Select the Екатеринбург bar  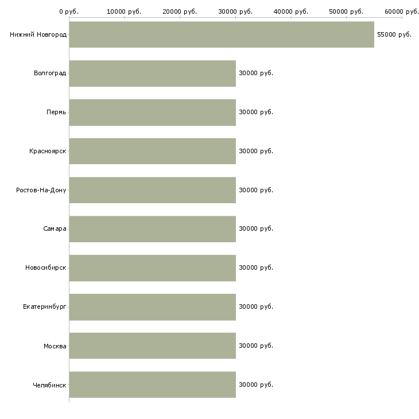152,307
